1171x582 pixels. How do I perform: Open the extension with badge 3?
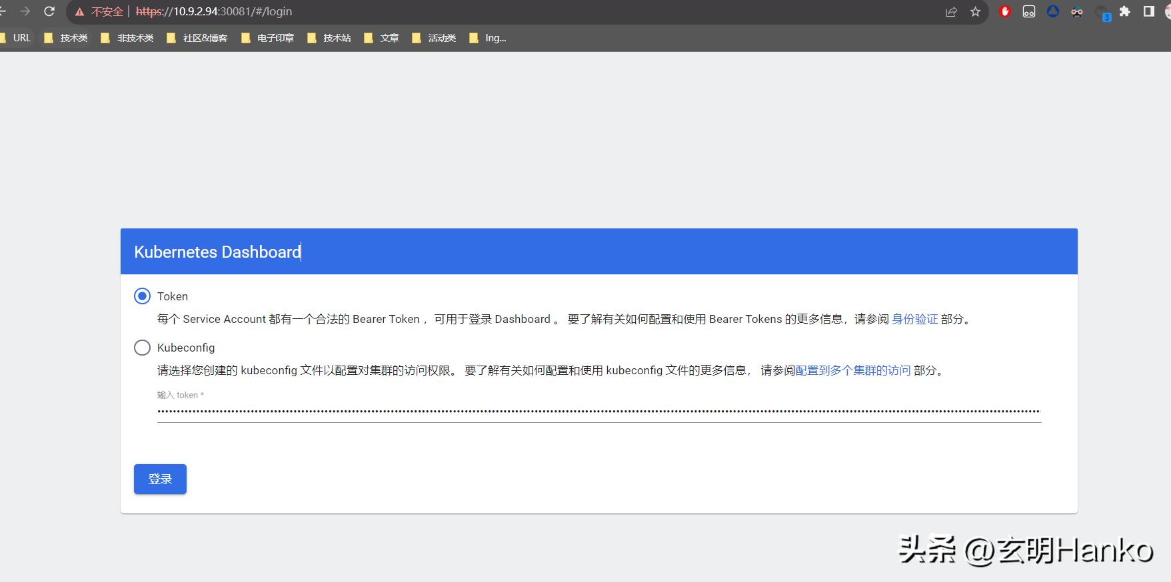1102,13
